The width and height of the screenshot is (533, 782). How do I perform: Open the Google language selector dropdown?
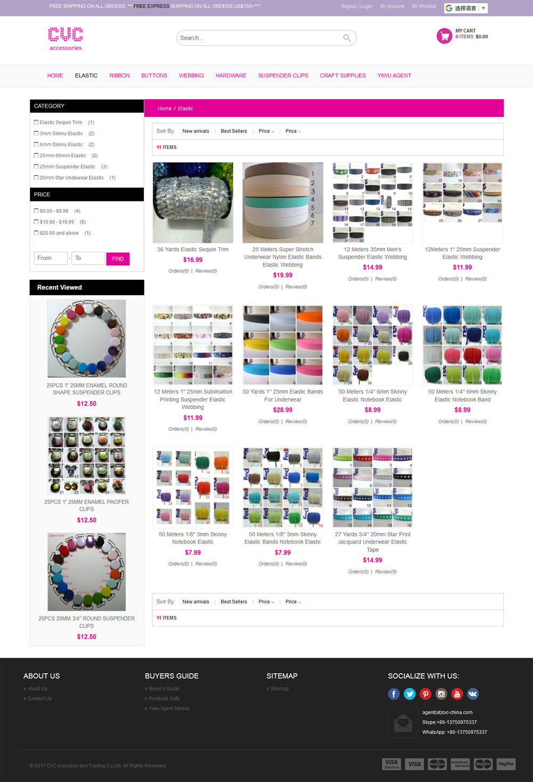point(466,8)
